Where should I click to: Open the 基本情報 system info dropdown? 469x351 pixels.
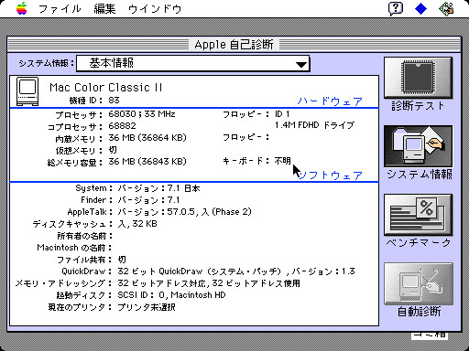[193, 63]
